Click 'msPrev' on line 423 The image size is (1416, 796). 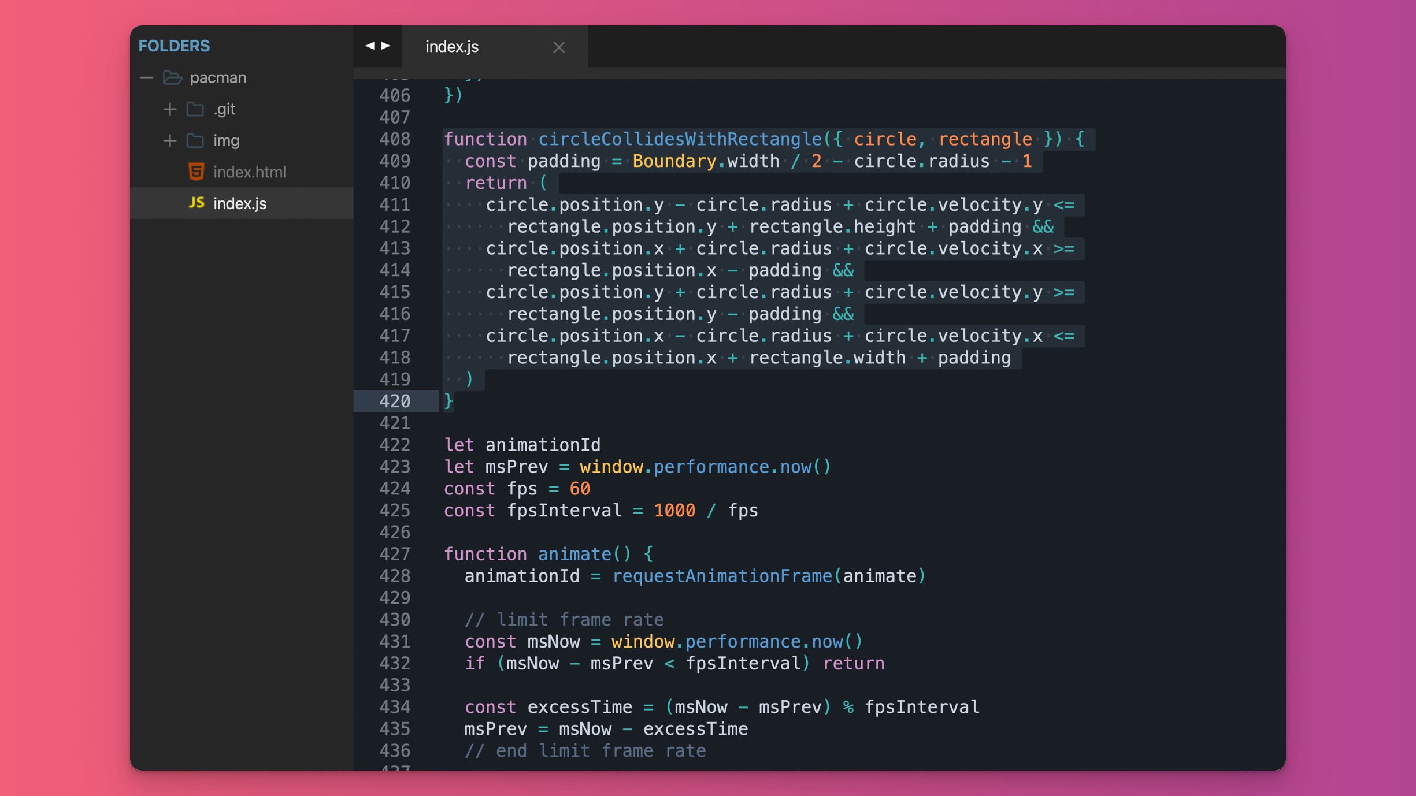(516, 467)
